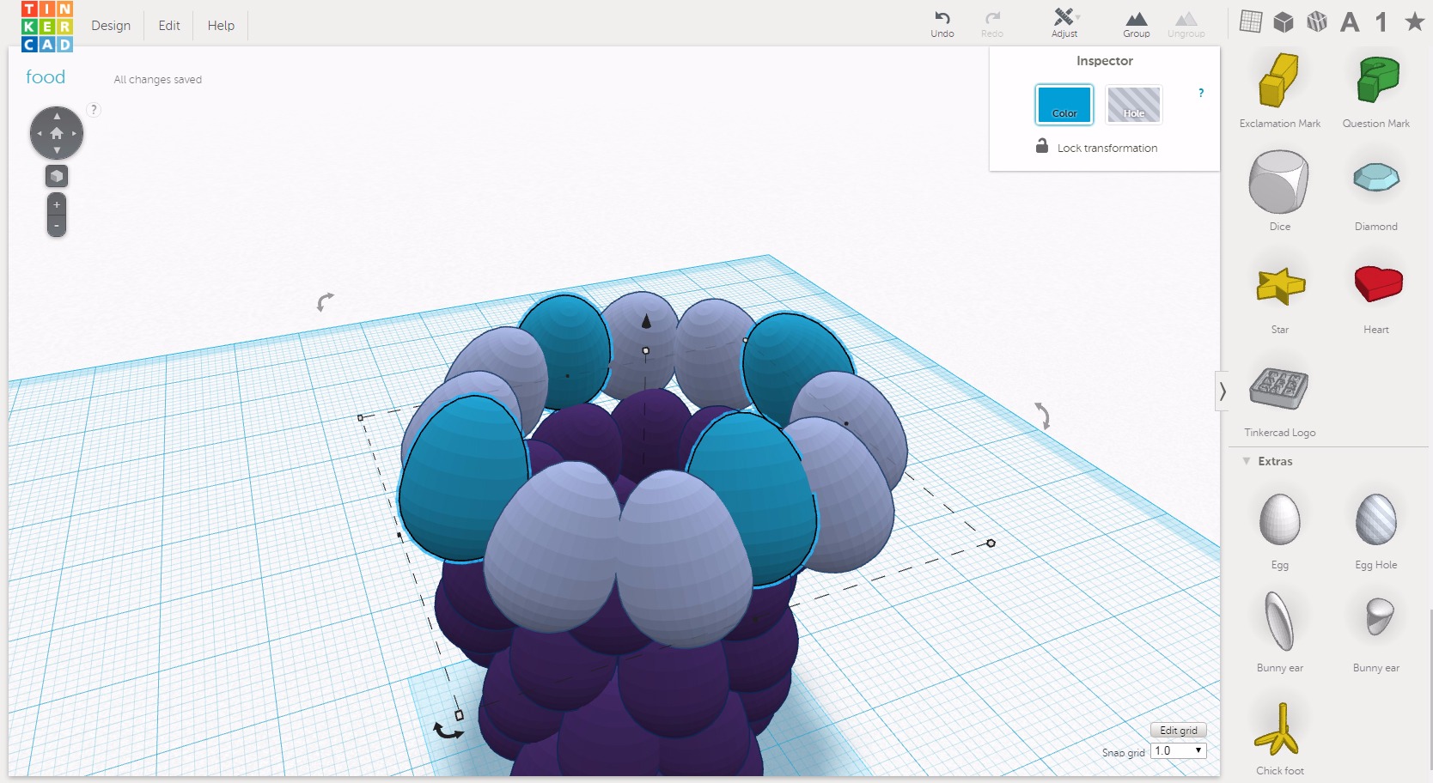The height and width of the screenshot is (783, 1433).
Task: Click the home view button
Action: click(x=57, y=133)
